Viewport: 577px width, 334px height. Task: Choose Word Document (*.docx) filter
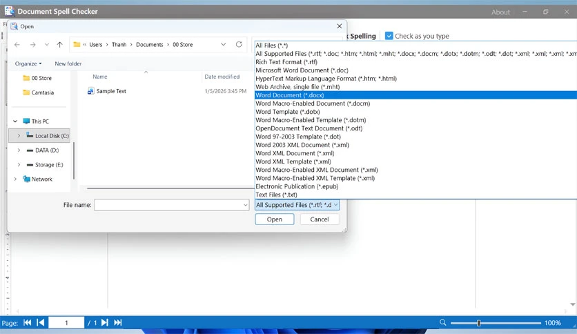(x=415, y=95)
